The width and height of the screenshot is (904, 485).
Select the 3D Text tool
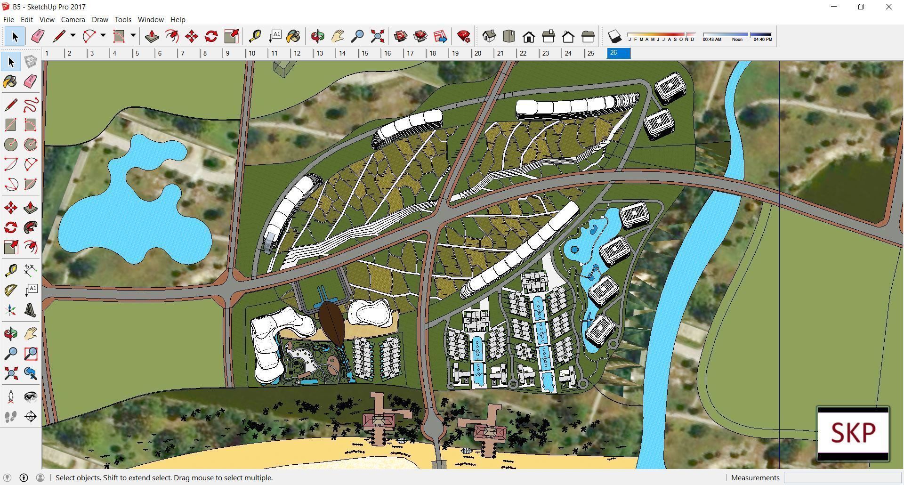[x=30, y=309]
